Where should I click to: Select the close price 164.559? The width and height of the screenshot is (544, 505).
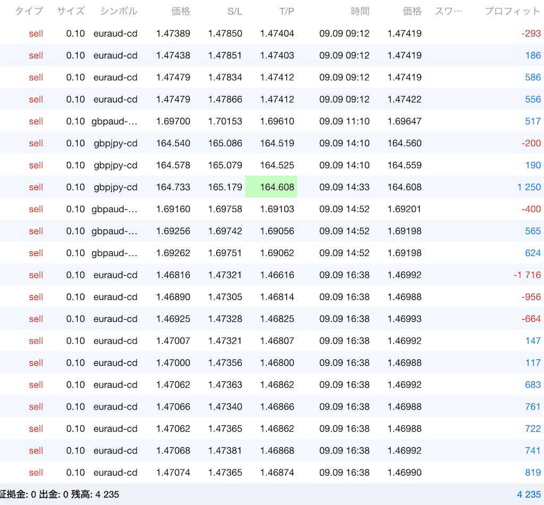(404, 165)
